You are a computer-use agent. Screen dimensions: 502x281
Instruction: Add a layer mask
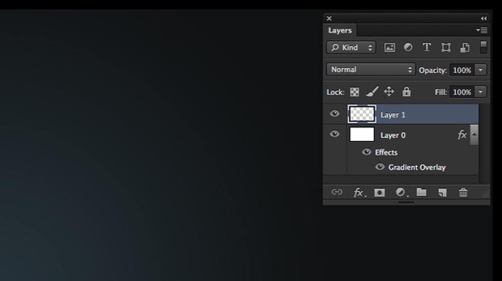point(380,192)
